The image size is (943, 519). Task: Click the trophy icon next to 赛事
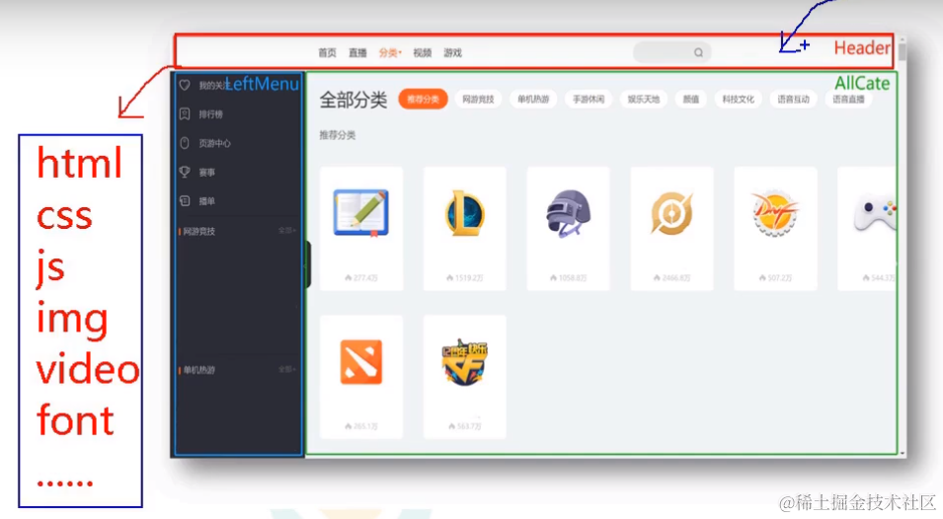point(185,172)
